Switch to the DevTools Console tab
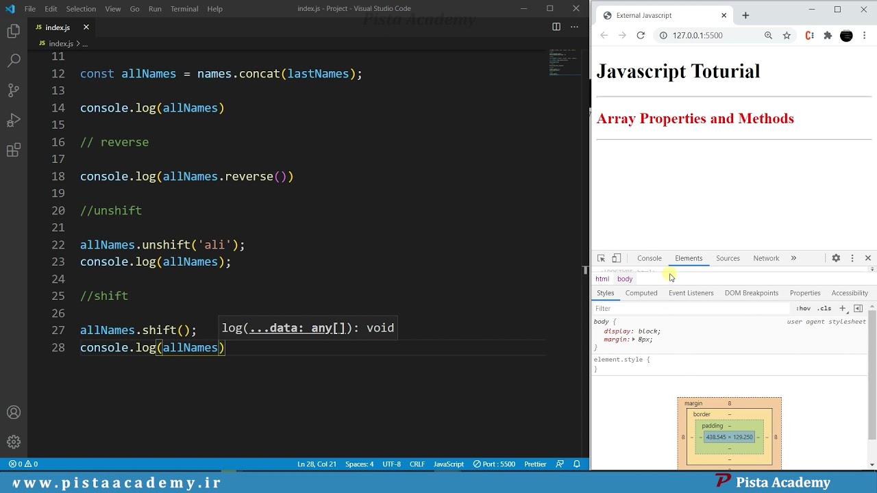Screen dimensions: 877x493 point(650,258)
